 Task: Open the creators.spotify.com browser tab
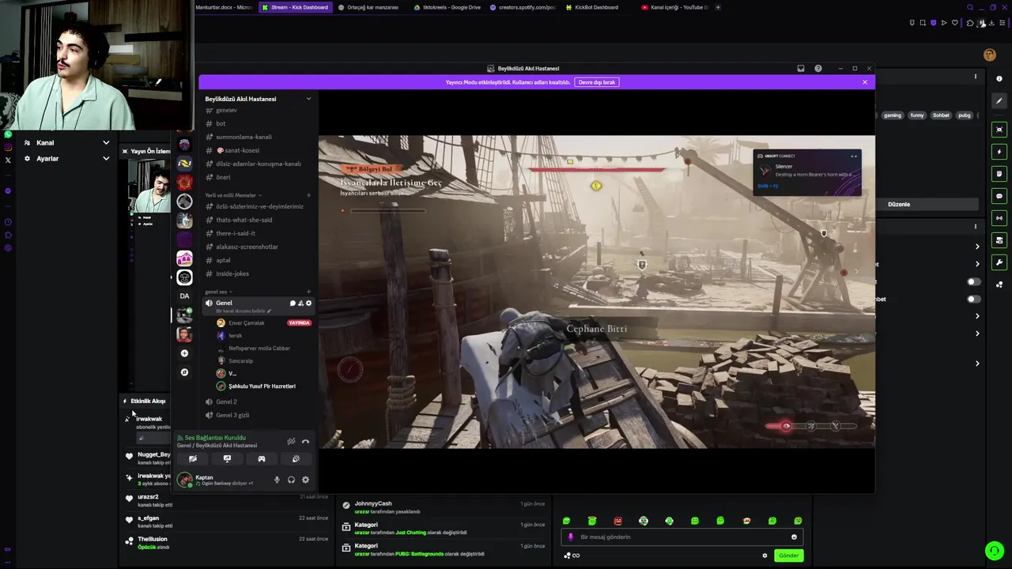click(x=523, y=7)
